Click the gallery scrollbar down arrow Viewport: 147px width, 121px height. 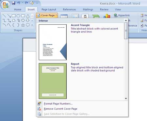pyautogui.click(x=126, y=99)
